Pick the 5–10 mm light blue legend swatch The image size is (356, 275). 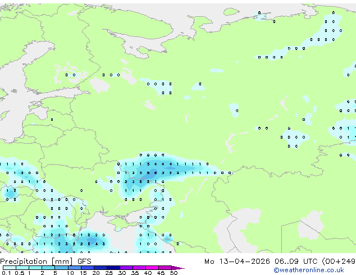coord(61,268)
